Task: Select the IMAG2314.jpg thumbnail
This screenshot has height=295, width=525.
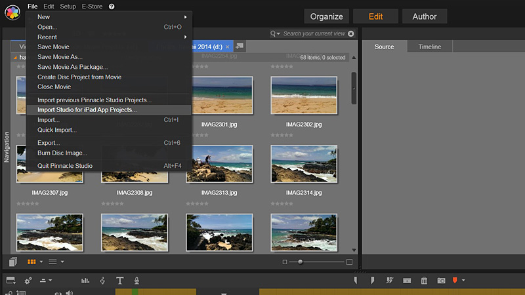Action: pos(303,164)
